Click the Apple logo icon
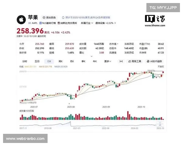 21,20
